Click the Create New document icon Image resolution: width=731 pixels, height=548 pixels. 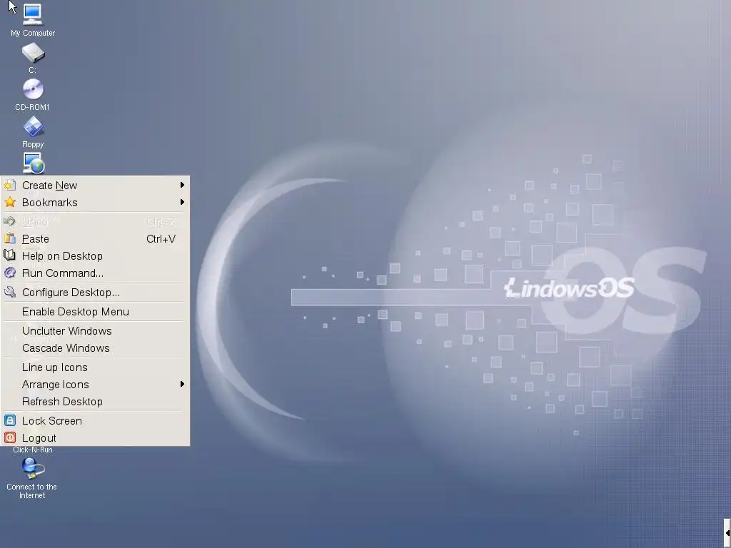[10, 186]
